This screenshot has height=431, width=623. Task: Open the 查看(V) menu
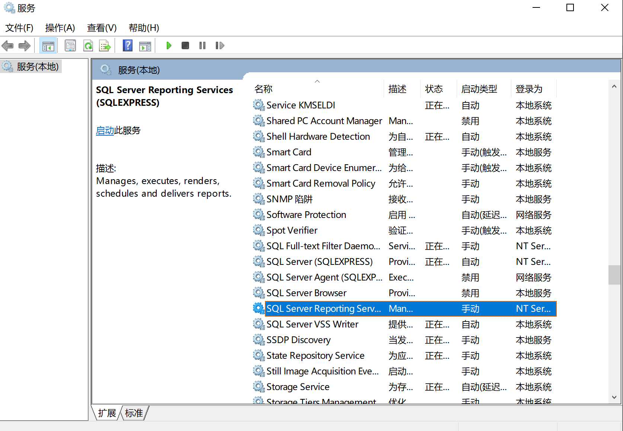point(102,28)
